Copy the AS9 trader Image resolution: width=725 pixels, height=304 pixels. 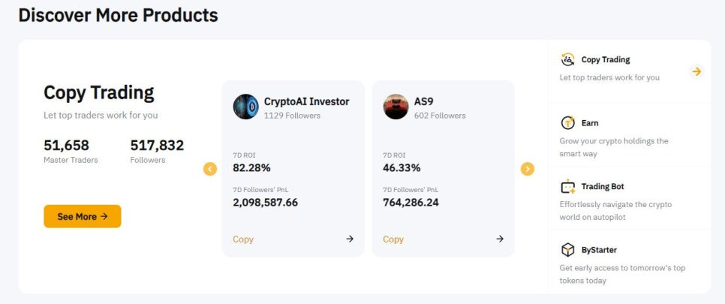pos(393,239)
